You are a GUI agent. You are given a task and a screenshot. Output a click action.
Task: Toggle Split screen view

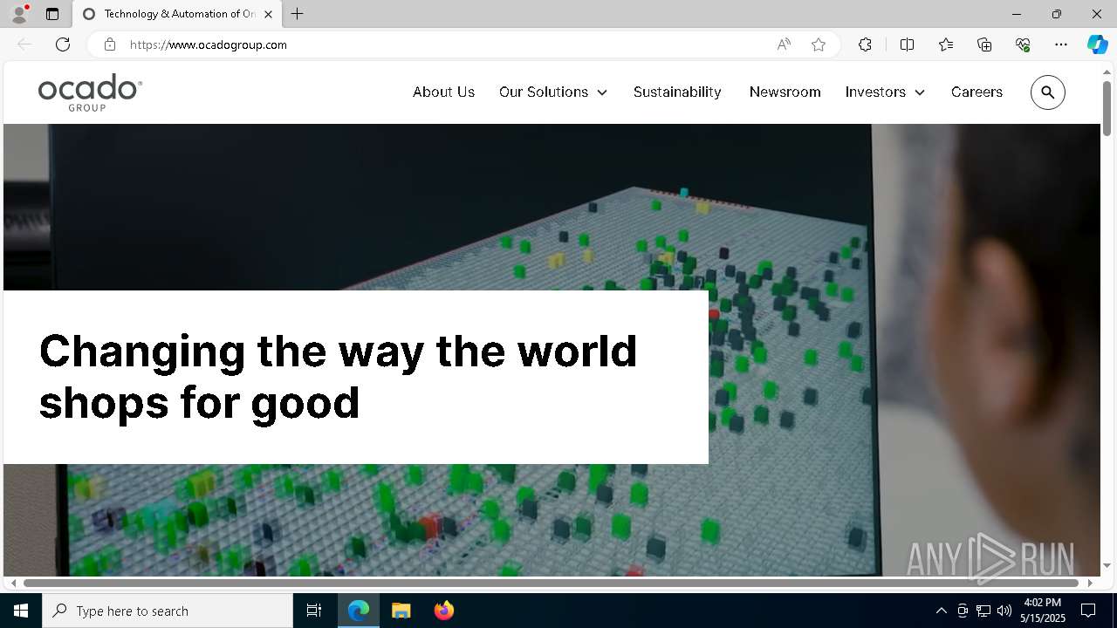point(907,44)
